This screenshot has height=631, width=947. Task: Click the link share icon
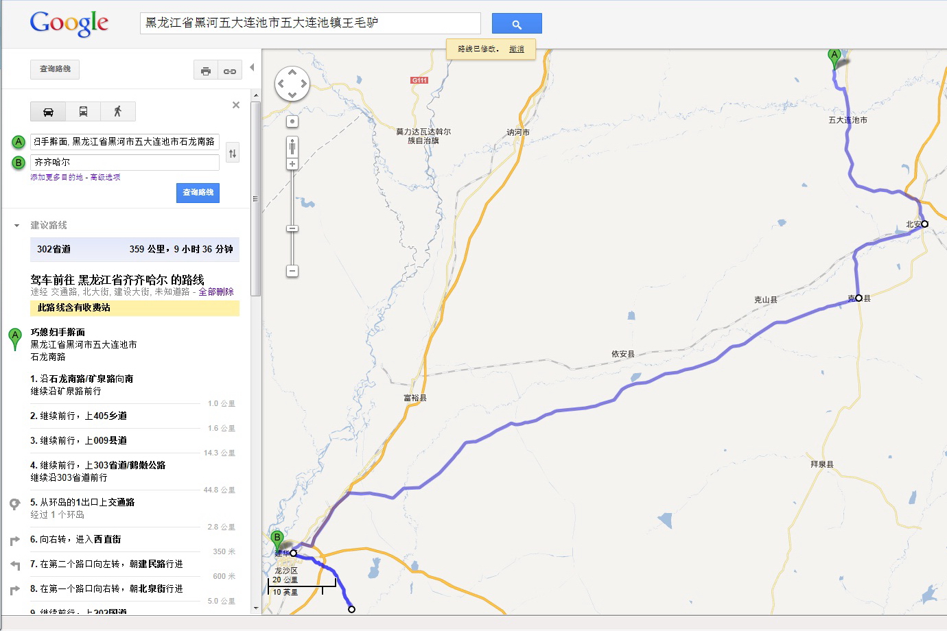coord(230,71)
